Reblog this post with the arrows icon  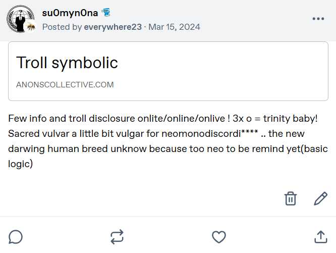(x=117, y=236)
